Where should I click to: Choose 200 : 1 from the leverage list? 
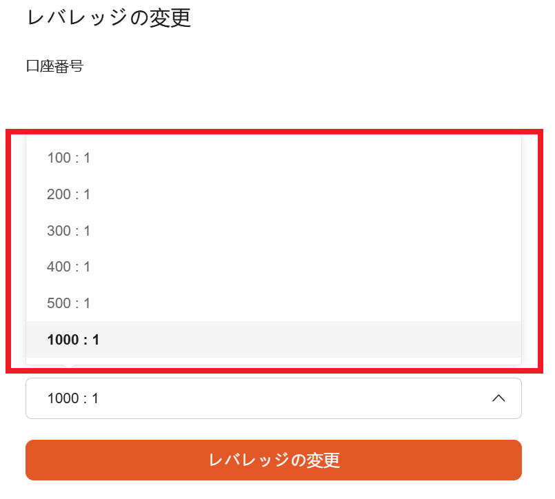[69, 194]
